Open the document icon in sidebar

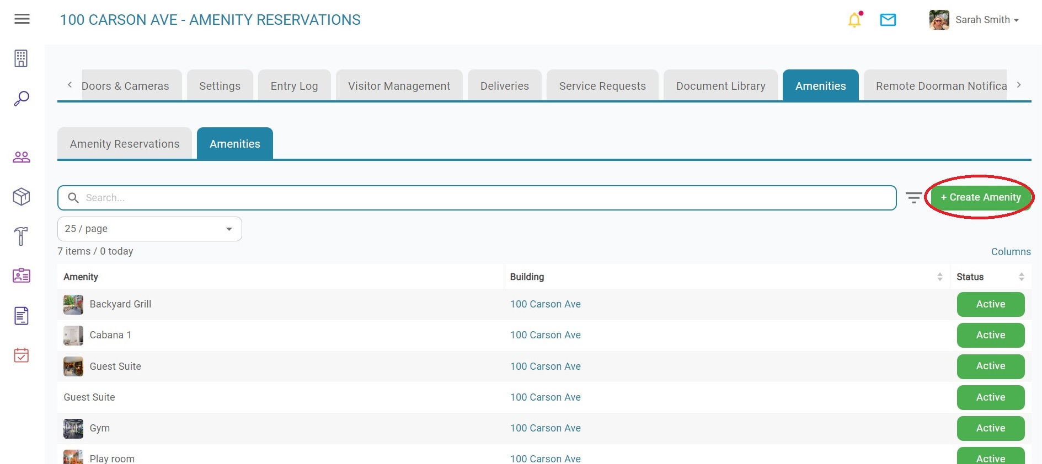pos(22,316)
